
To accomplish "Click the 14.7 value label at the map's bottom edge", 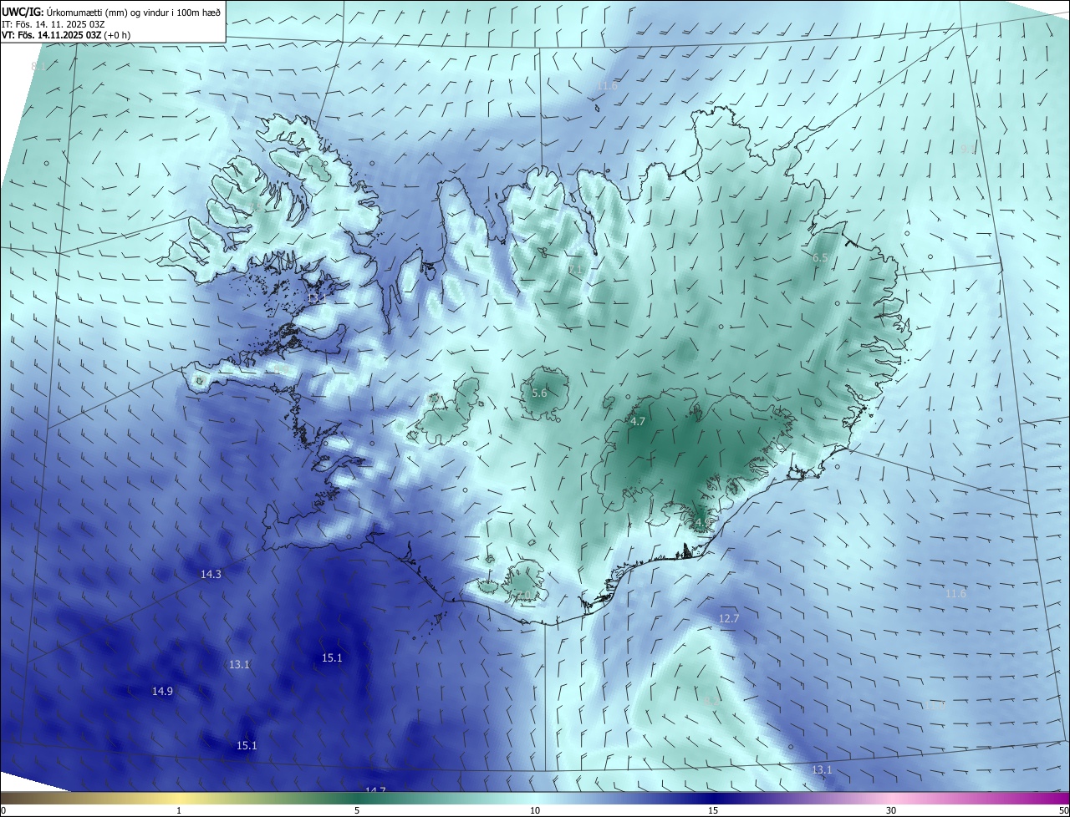I will coord(375,790).
